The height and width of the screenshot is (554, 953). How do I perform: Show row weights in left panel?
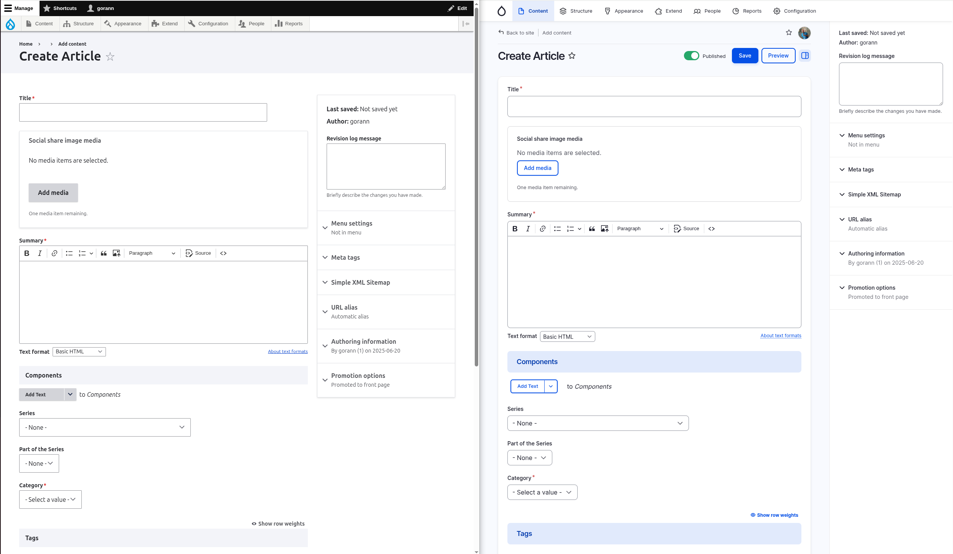pyautogui.click(x=278, y=524)
